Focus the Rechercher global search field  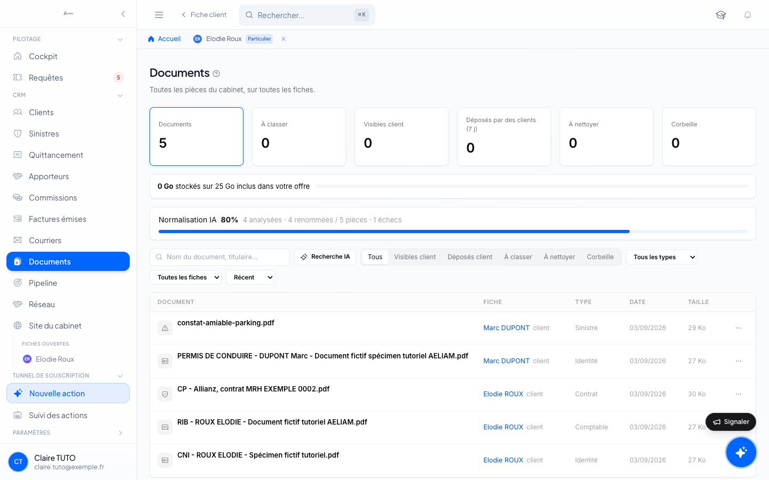(x=307, y=15)
